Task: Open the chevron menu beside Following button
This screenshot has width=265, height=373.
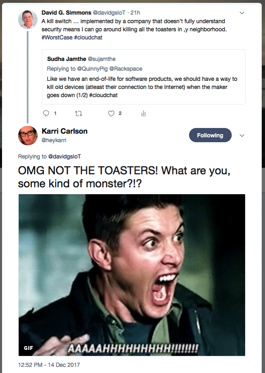Action: click(x=242, y=135)
